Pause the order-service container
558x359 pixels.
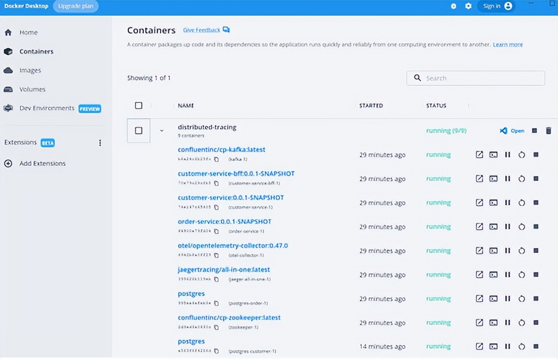pos(507,227)
